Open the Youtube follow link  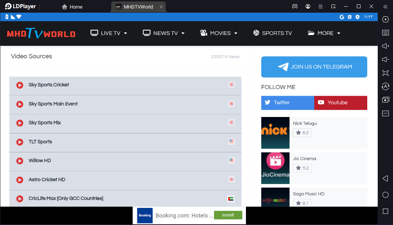click(x=341, y=102)
